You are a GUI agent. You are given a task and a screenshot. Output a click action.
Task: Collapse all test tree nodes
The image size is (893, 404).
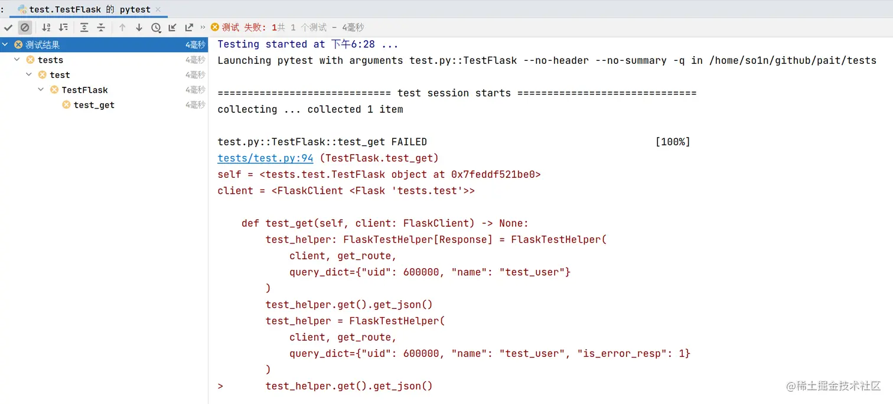tap(101, 27)
